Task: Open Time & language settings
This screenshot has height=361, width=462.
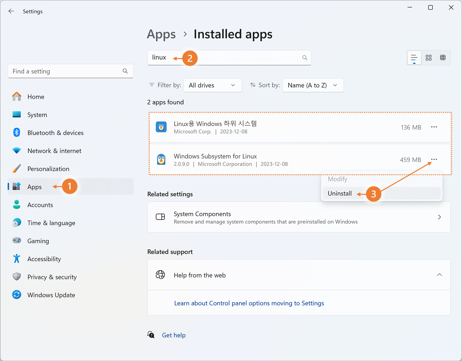Action: [x=71, y=222]
